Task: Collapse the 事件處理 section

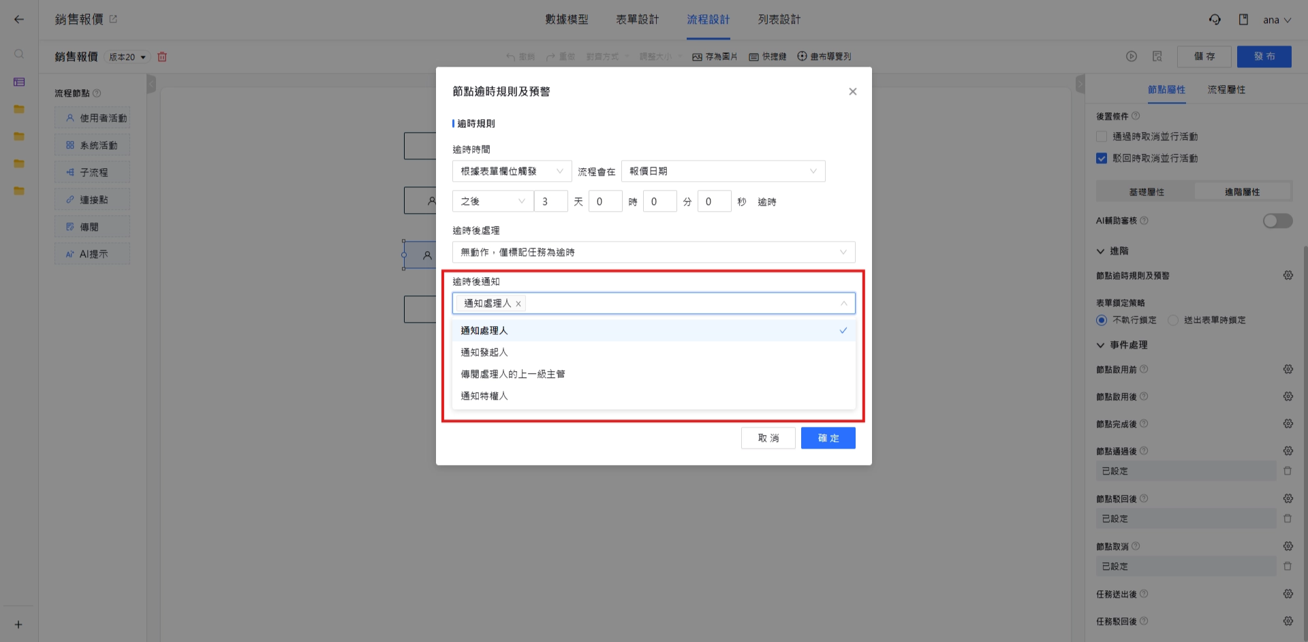Action: click(1100, 345)
